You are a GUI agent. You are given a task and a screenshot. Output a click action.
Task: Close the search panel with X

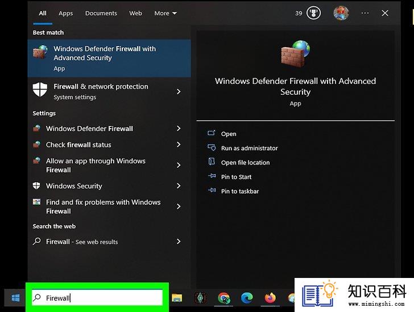(x=385, y=13)
